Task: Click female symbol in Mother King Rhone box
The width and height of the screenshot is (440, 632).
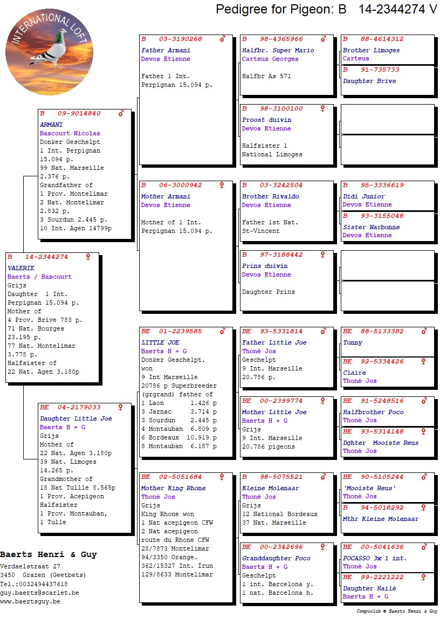Action: point(222,477)
